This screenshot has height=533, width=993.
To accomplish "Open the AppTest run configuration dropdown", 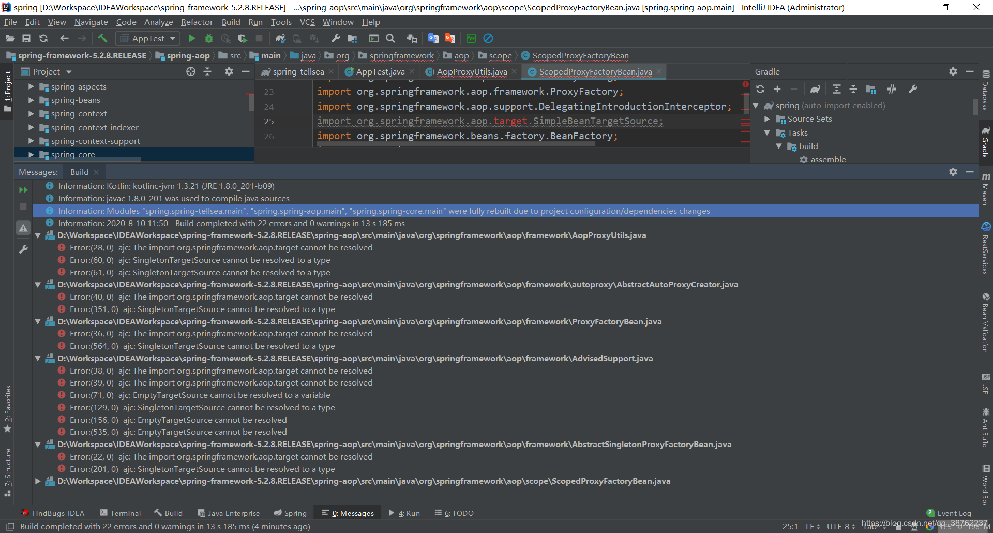I will (x=147, y=38).
